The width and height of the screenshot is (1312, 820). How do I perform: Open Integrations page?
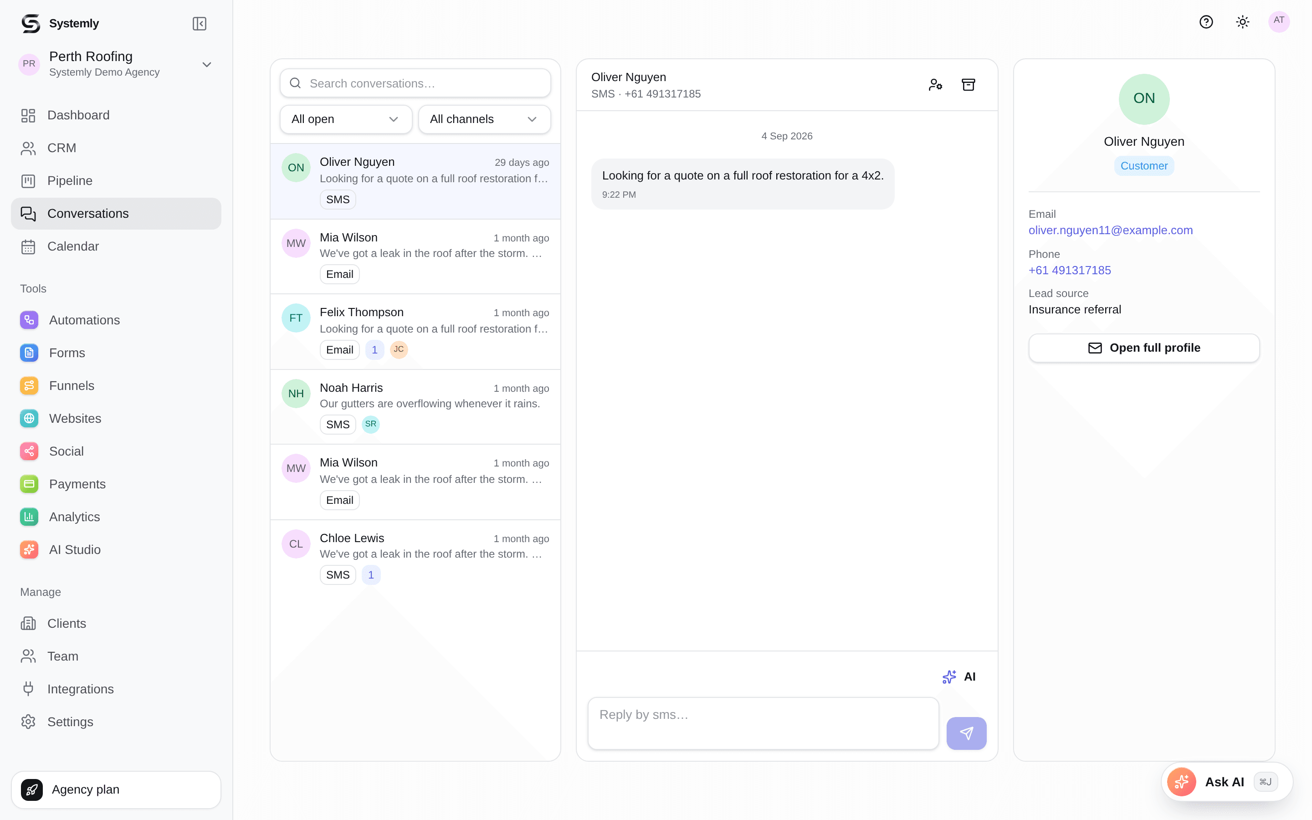click(116, 689)
